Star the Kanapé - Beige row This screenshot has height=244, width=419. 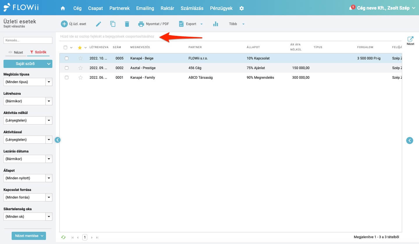pos(81,58)
